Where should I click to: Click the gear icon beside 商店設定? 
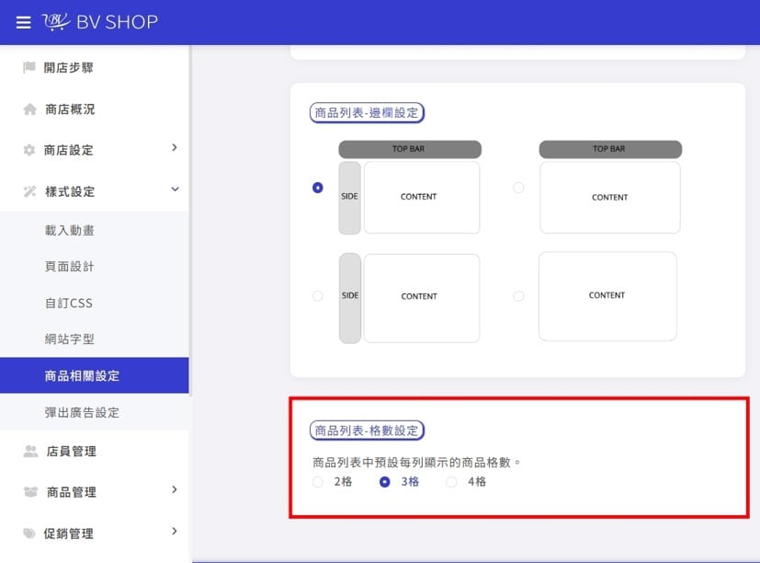29,150
